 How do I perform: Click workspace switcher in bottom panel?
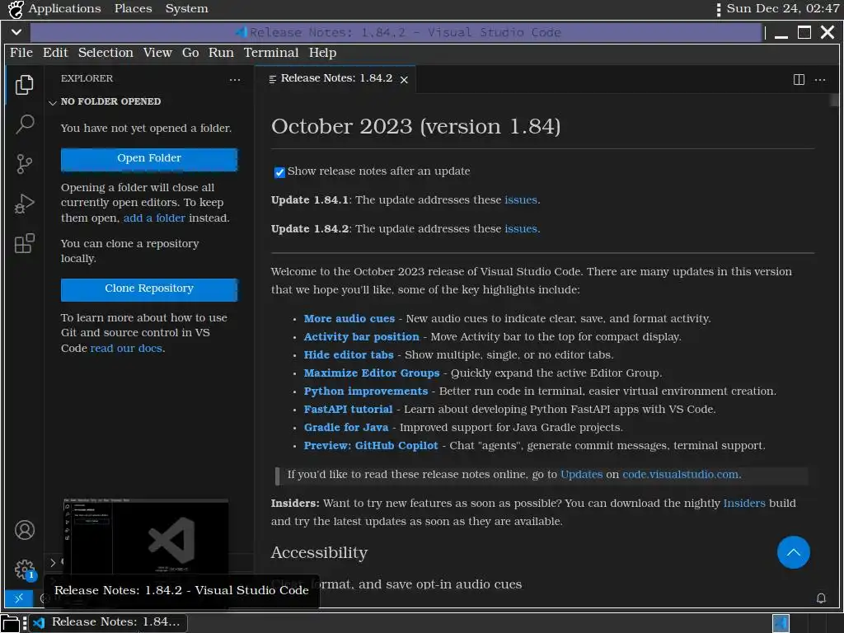pos(781,623)
